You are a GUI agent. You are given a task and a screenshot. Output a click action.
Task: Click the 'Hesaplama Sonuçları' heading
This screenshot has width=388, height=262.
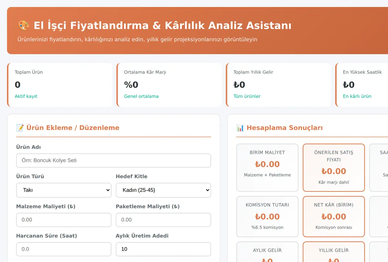285,128
